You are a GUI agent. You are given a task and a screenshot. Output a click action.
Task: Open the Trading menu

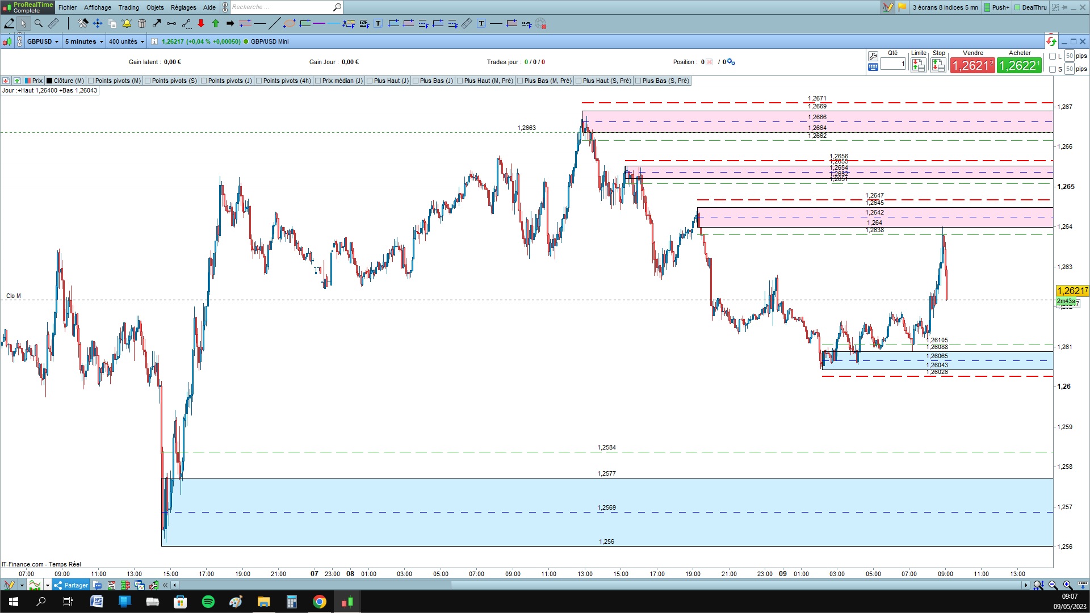(128, 7)
